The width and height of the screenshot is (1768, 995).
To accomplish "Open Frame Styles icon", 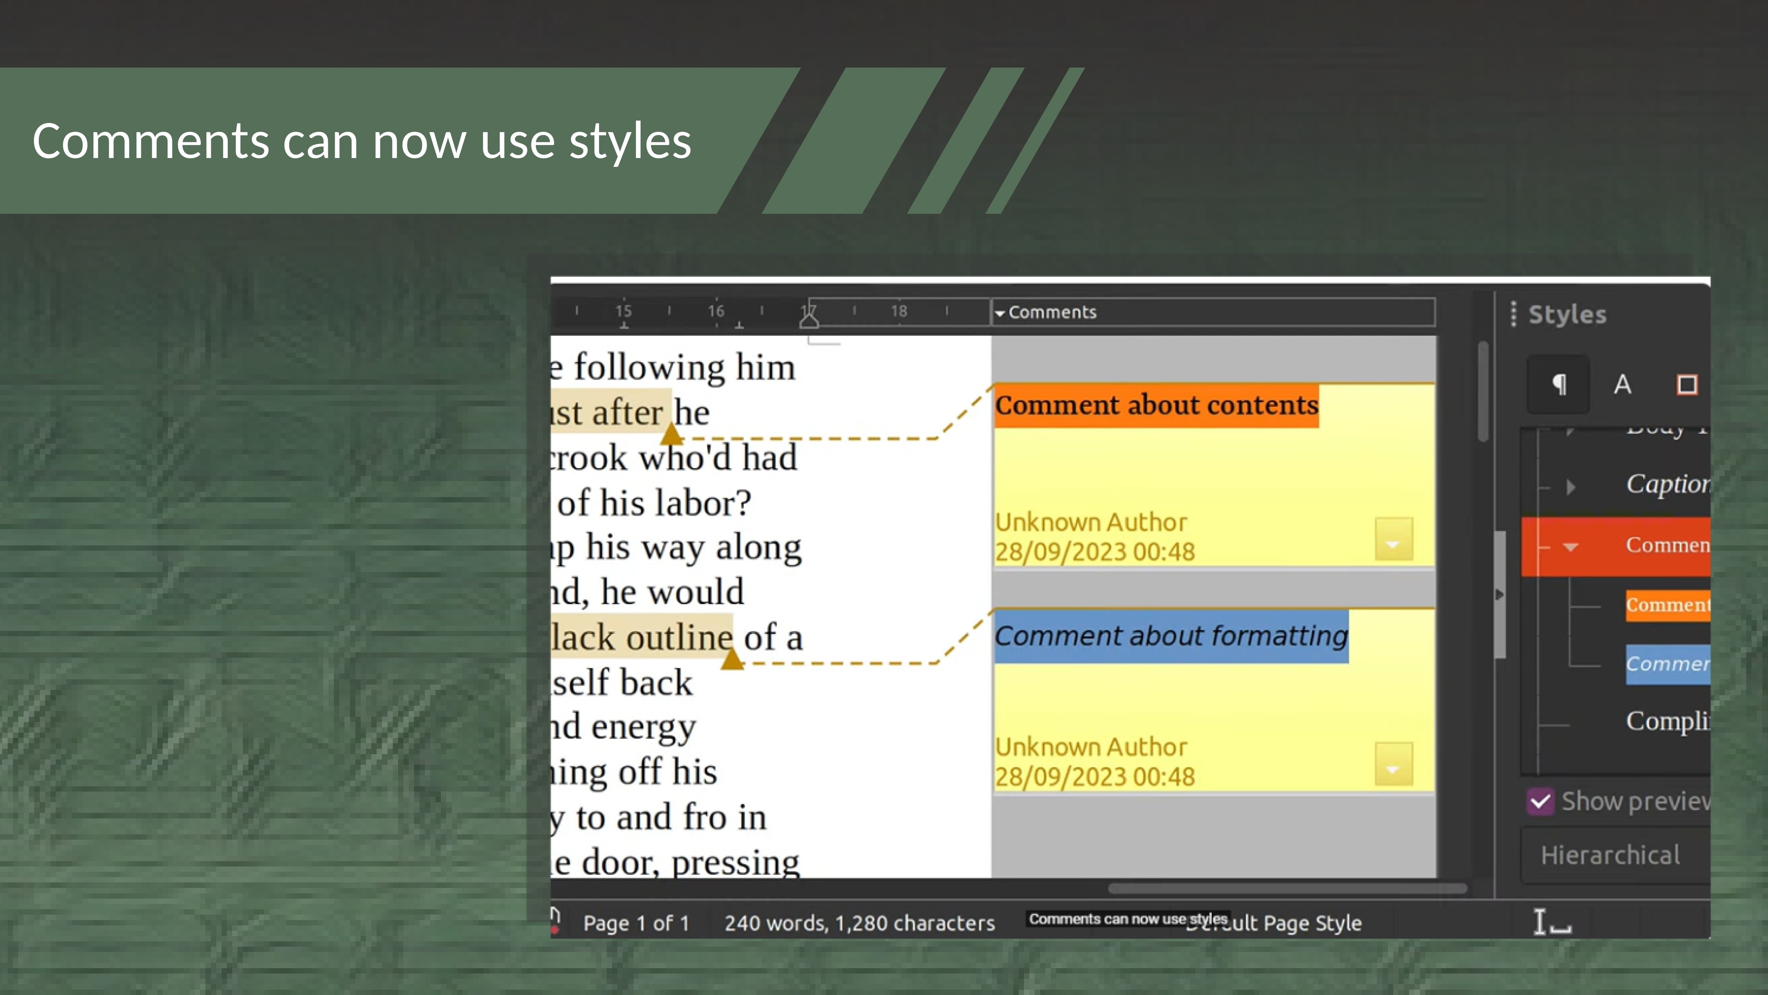I will coord(1687,385).
